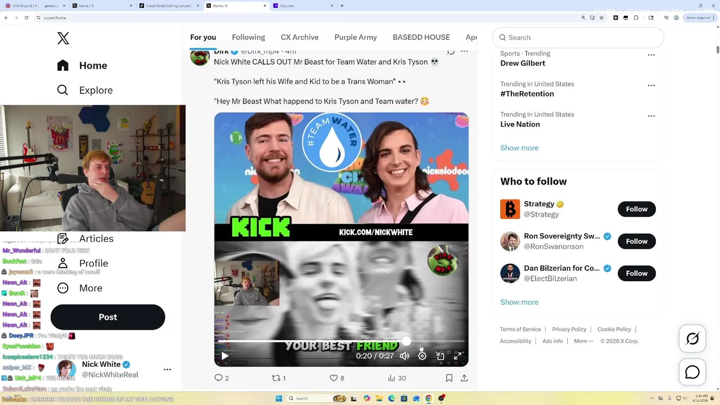720x405 pixels.
Task: Show more in Who to follow
Action: coord(519,302)
